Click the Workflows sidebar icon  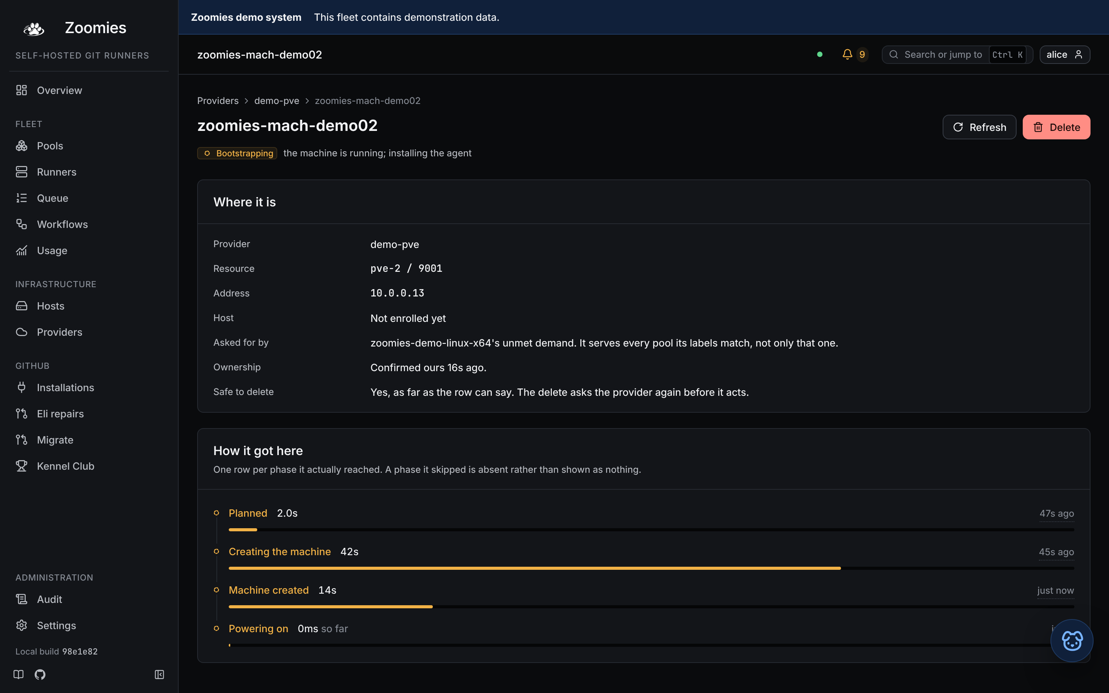(22, 224)
